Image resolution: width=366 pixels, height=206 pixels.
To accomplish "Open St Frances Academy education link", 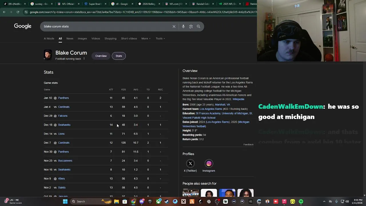I will pos(208,113).
